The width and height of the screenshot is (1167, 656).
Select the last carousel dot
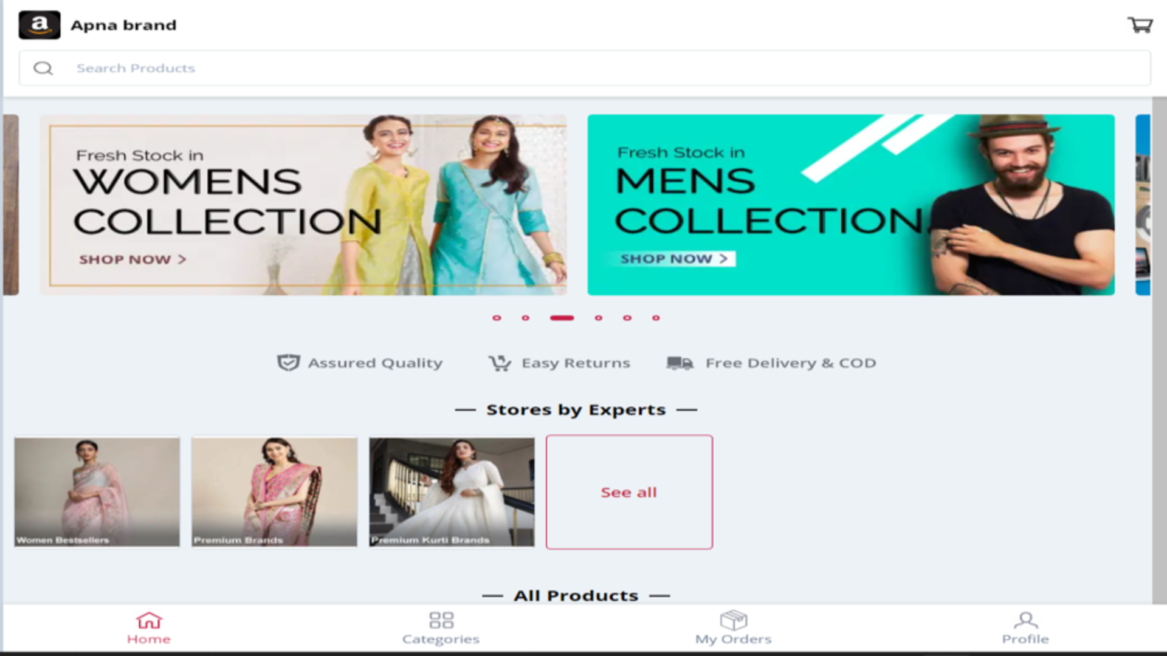point(656,318)
